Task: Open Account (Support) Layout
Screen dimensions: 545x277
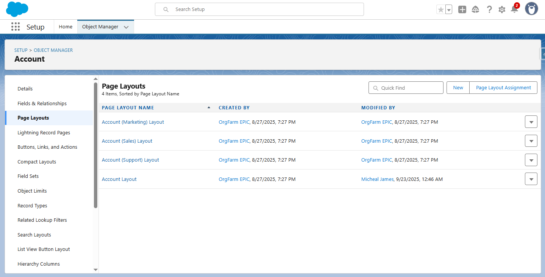Action: pyautogui.click(x=130, y=160)
